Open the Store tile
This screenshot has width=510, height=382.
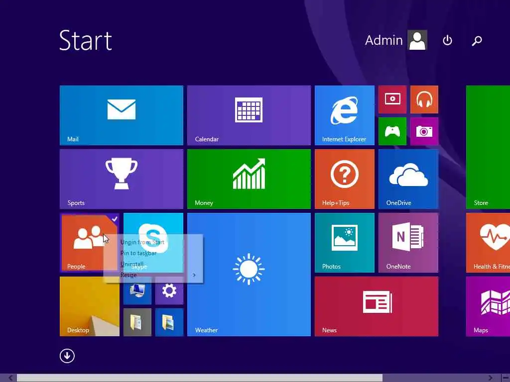(x=488, y=147)
